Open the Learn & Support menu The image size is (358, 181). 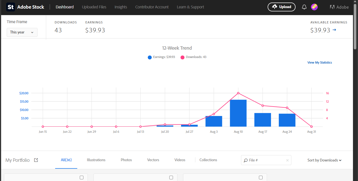click(x=190, y=7)
